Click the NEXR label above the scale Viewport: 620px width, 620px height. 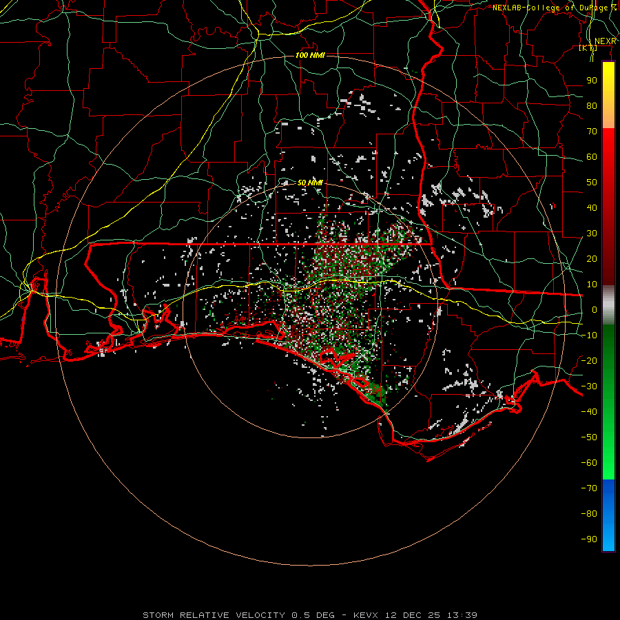(x=605, y=41)
